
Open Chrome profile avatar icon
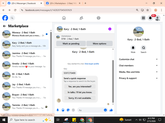tap(156, 10)
